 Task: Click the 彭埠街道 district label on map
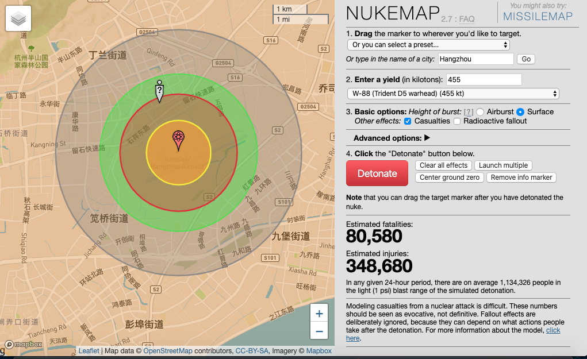point(144,324)
